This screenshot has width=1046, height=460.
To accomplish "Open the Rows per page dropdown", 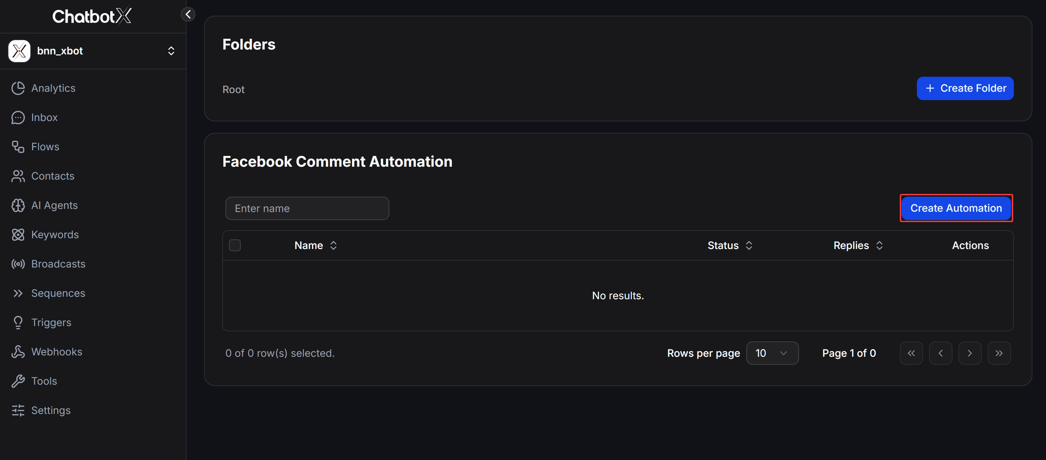I will point(772,353).
